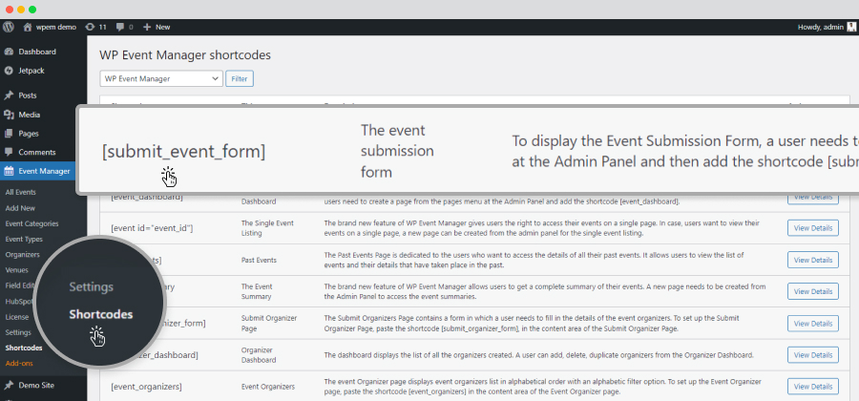Select Event Manager in the sidebar
The width and height of the screenshot is (859, 401).
[38, 171]
